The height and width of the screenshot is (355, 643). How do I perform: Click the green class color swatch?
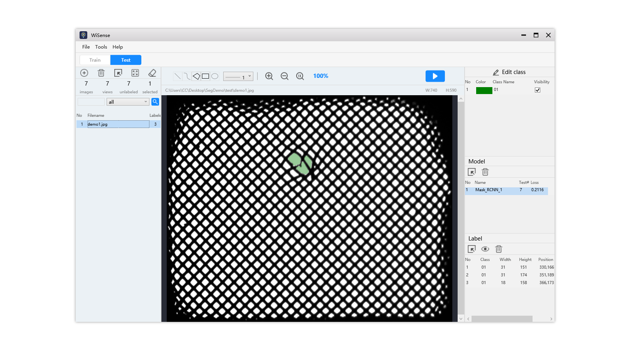(484, 90)
